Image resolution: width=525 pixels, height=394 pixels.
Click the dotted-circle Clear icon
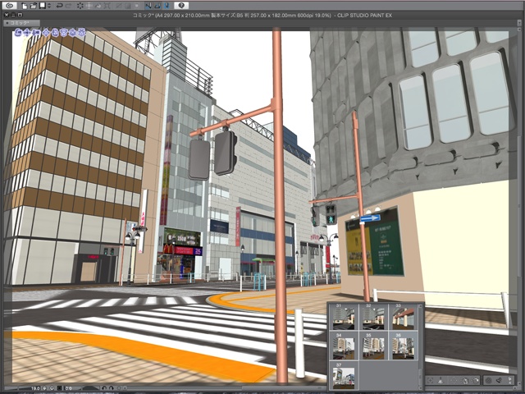click(80, 6)
